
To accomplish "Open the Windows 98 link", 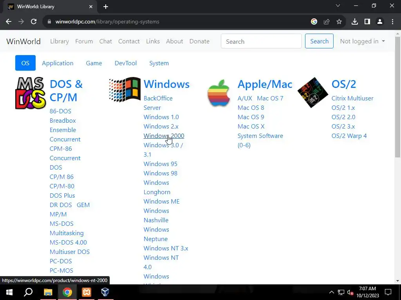I will tap(160, 173).
